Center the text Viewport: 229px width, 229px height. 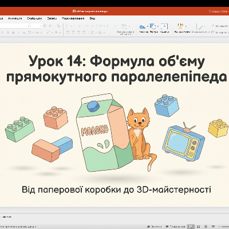coord(73,33)
